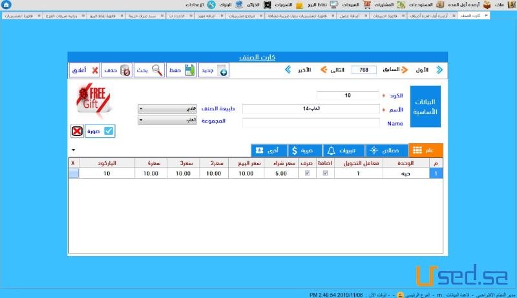Click the حذف delete button
517x298 pixels.
117,70
